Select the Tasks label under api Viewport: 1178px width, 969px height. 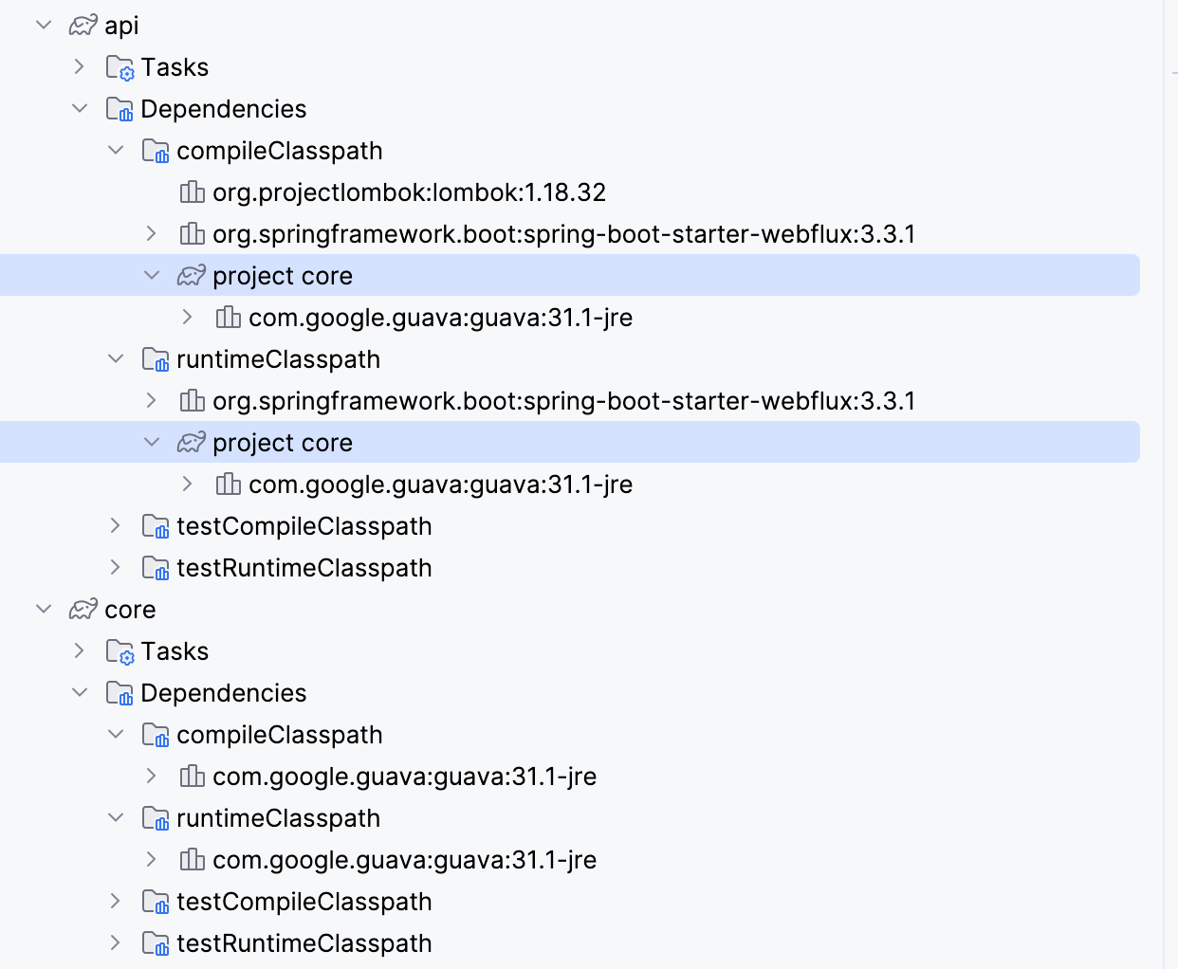(x=175, y=67)
